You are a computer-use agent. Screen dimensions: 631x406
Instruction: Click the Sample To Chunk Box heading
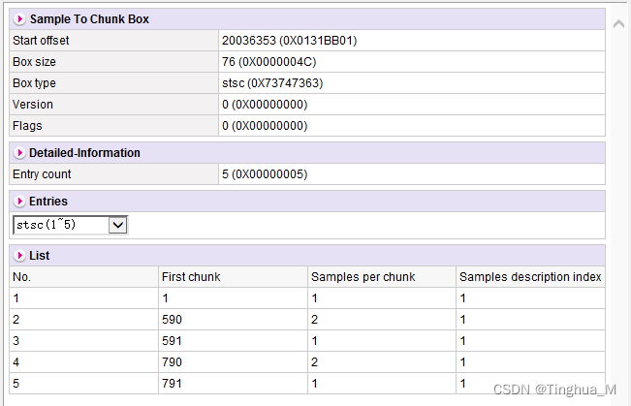(89, 19)
